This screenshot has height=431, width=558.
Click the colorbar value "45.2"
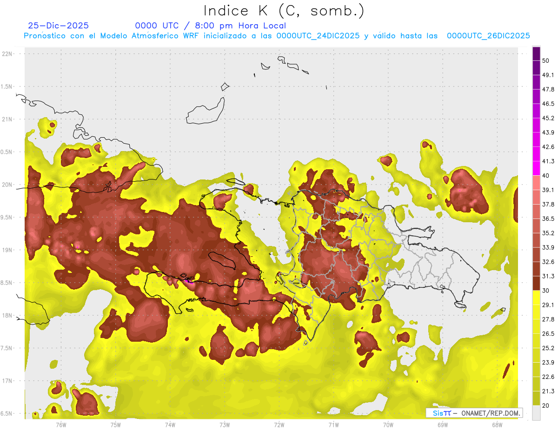click(548, 118)
